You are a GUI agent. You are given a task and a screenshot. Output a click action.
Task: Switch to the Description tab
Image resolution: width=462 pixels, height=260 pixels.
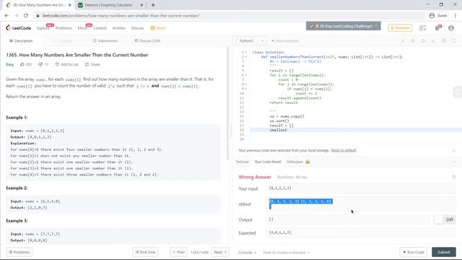21,40
